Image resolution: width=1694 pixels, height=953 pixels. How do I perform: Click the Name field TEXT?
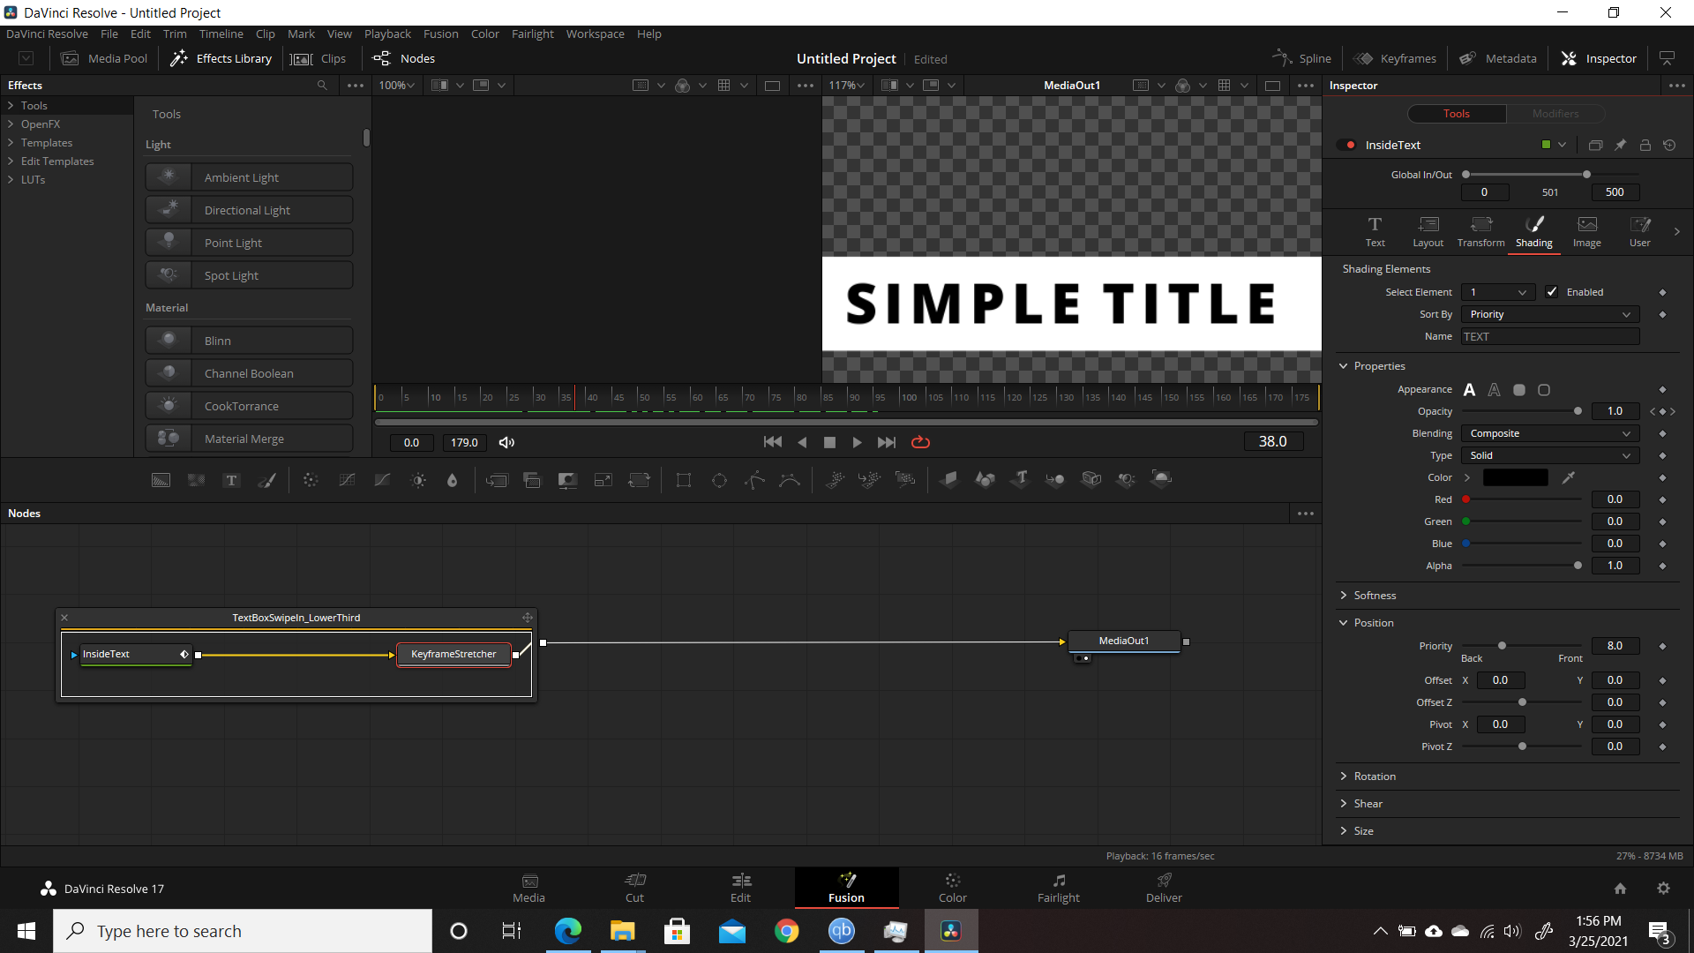[1550, 336]
